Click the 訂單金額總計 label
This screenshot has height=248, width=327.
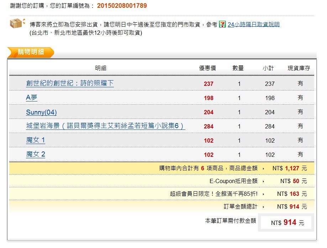241,206
